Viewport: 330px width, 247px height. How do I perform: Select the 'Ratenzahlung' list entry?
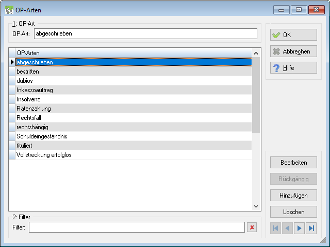134,109
